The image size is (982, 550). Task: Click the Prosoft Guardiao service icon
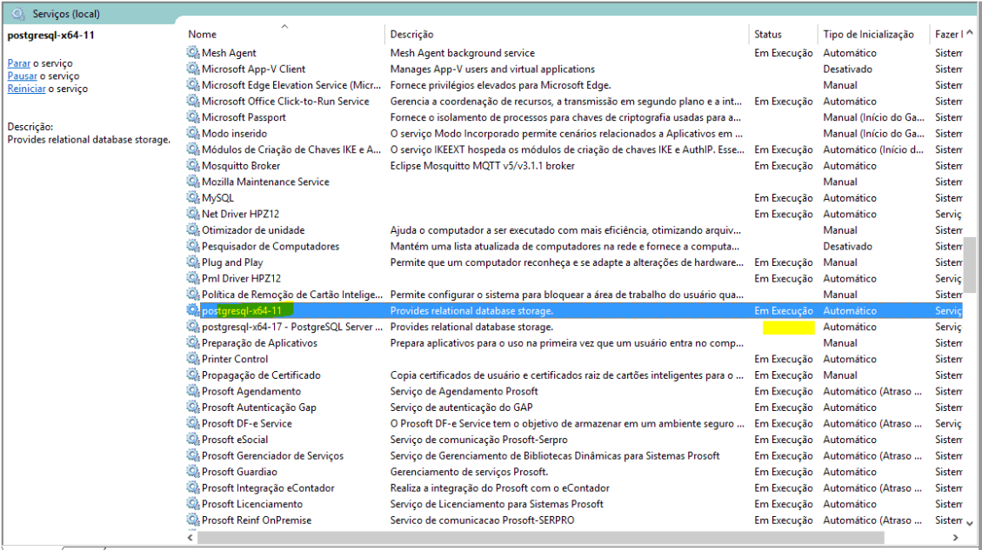[x=193, y=472]
